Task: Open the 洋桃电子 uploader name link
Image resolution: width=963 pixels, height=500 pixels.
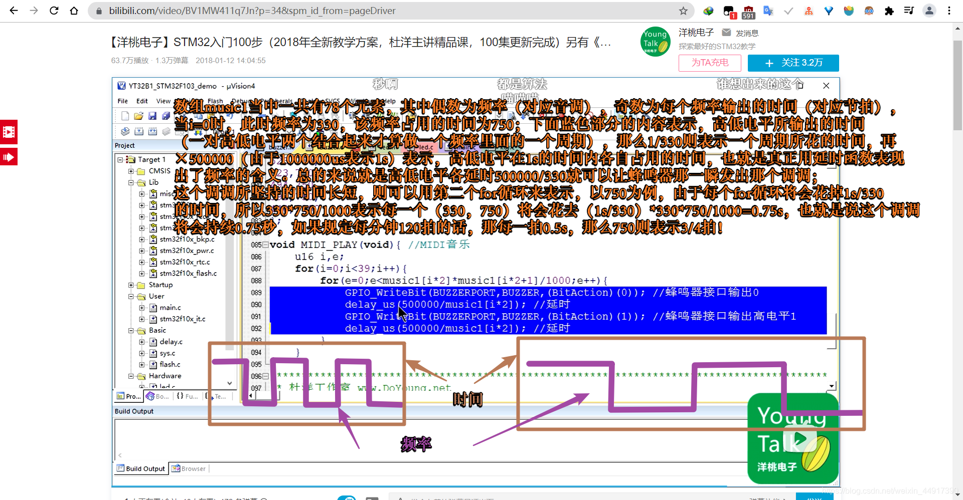Action: point(696,33)
